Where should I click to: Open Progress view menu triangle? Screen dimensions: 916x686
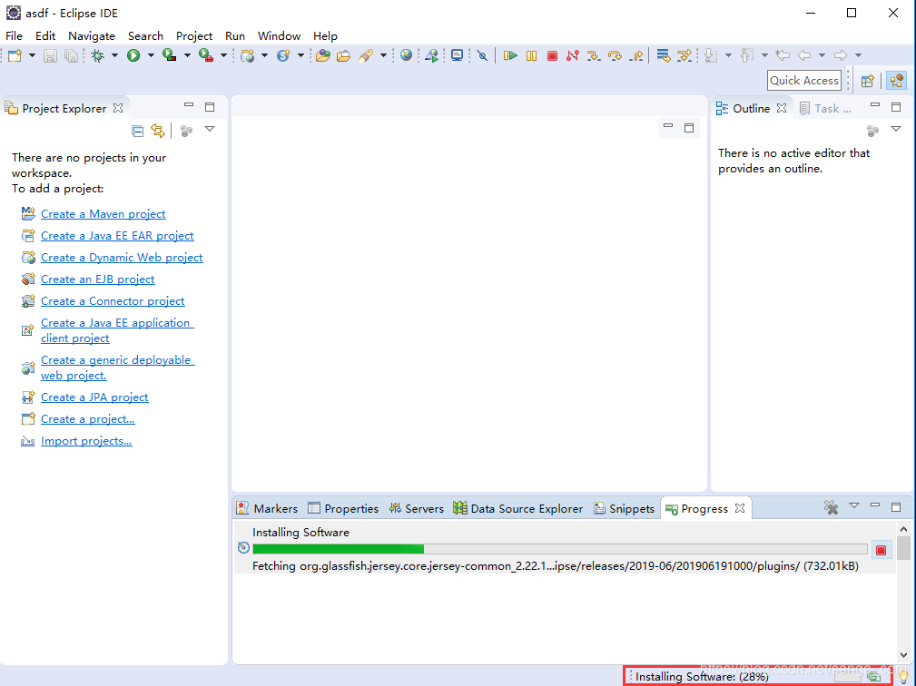click(854, 505)
